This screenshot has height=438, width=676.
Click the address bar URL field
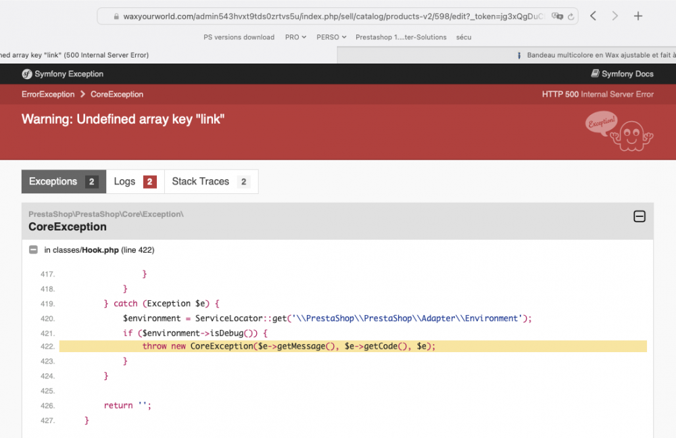pyautogui.click(x=337, y=16)
